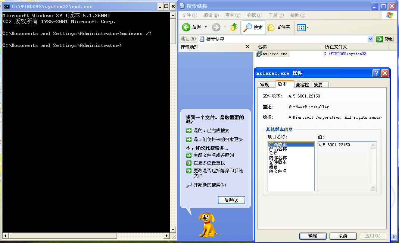Sort results by 所在文件夹 column header
Screen dimensions: 399x243
355,47
